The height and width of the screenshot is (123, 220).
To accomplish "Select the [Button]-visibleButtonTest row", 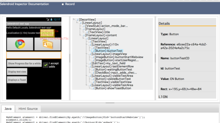I will (x=113, y=79).
